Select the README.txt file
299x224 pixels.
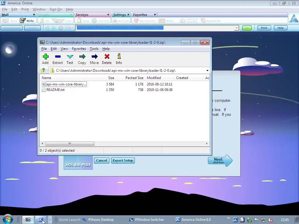tap(55, 90)
